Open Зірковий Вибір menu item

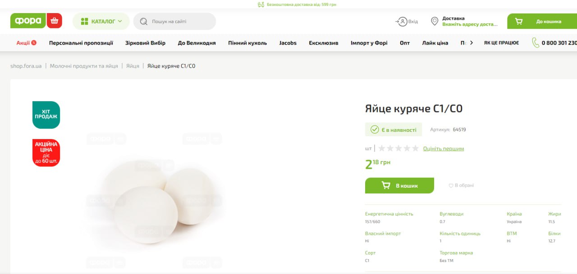[x=145, y=43]
